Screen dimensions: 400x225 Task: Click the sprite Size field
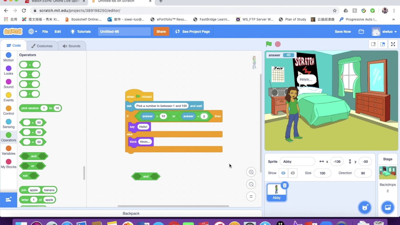click(322, 173)
